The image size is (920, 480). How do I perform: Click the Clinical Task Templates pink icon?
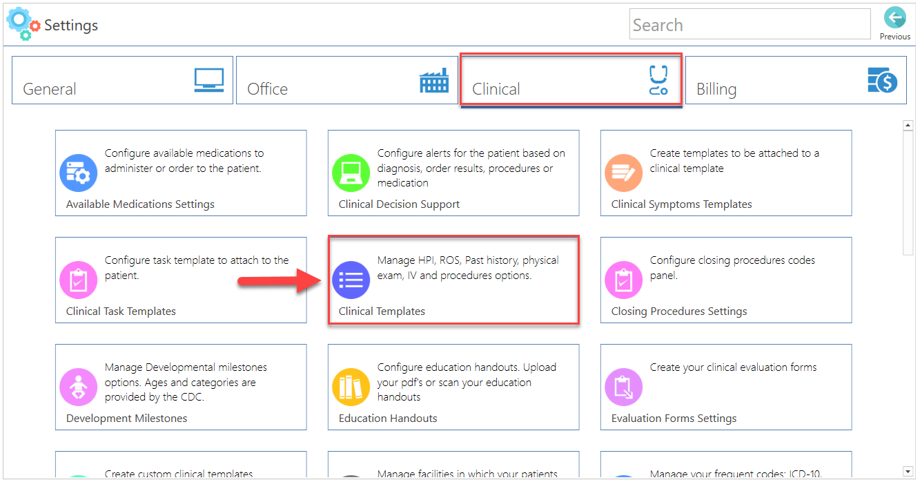point(79,280)
